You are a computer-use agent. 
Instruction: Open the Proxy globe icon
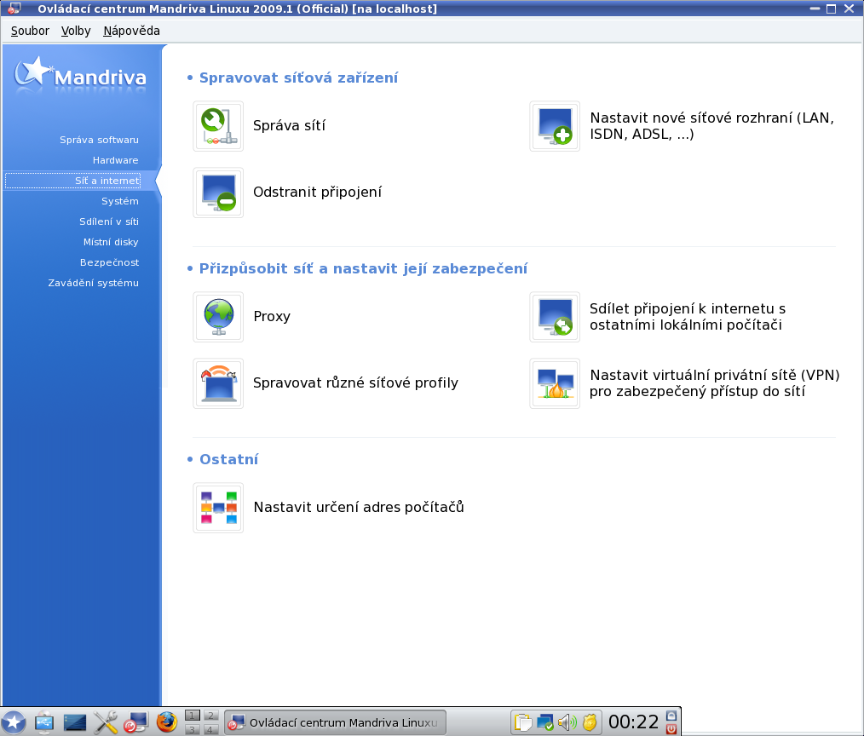[218, 317]
